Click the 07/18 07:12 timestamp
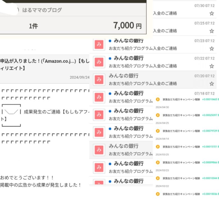Screen dimensions: 219x222 (x=204, y=94)
